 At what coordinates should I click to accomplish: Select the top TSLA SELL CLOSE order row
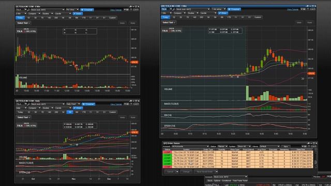238,152
